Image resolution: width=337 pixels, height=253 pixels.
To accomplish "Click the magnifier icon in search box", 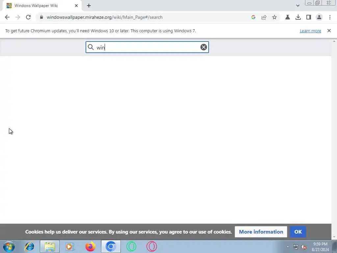I will [91, 47].
